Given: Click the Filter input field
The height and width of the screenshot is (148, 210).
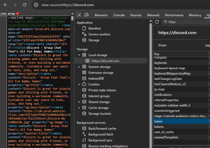Looking at the screenshot, I should 187,22.
